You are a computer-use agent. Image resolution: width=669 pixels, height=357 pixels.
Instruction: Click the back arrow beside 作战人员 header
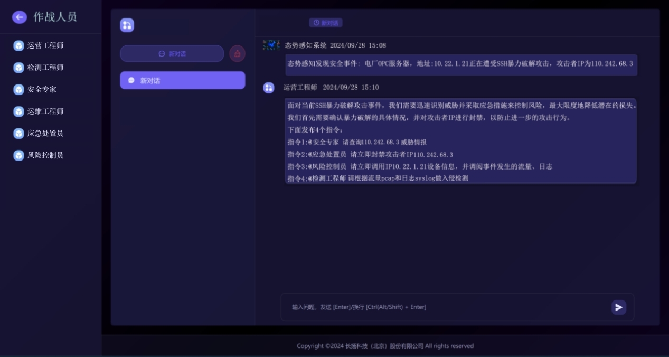pos(20,17)
